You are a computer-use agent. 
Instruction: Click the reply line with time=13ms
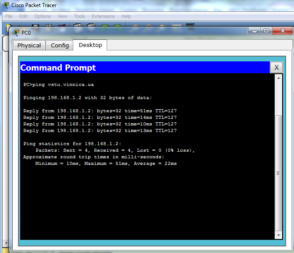[100, 130]
